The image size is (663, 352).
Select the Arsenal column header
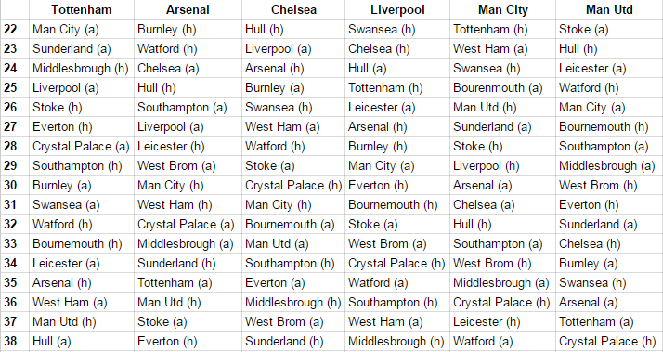tap(188, 9)
